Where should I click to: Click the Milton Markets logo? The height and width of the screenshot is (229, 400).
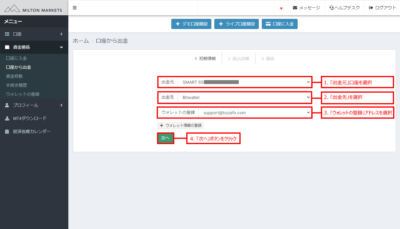33,9
